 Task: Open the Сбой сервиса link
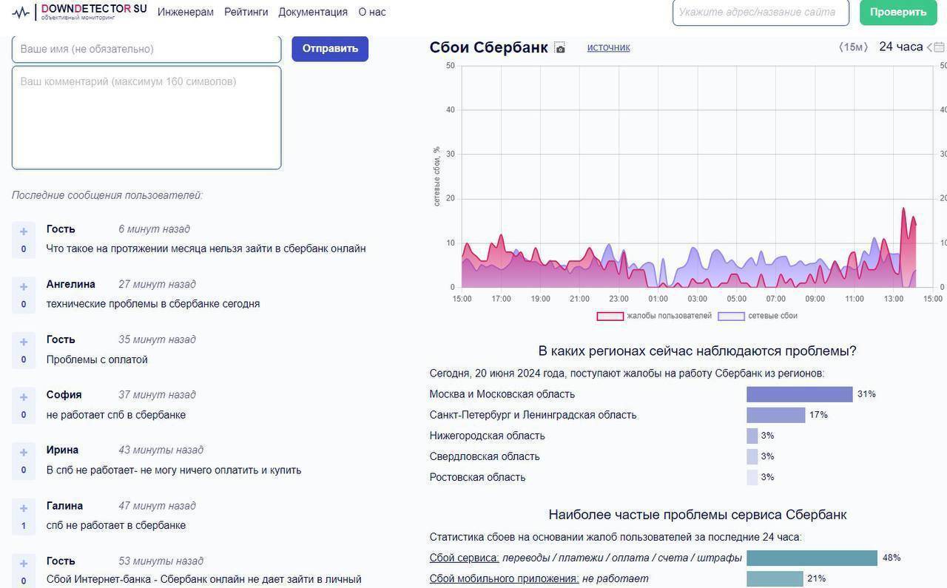[465, 558]
